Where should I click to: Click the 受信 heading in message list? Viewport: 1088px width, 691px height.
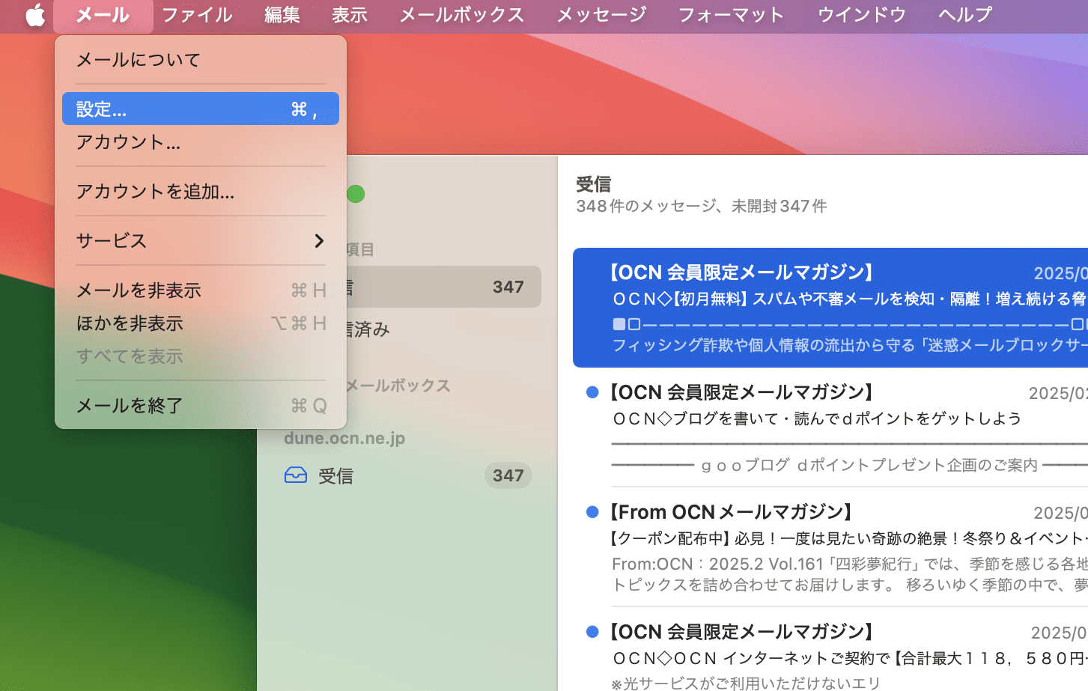(594, 184)
